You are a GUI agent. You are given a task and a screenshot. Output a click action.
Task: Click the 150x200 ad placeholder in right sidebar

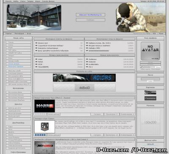tap(150, 122)
